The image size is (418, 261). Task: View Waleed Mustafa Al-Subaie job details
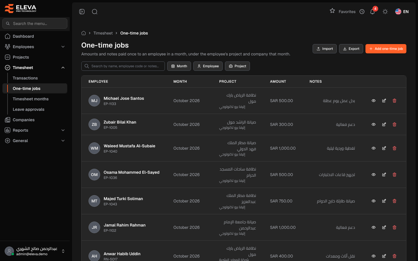374,148
